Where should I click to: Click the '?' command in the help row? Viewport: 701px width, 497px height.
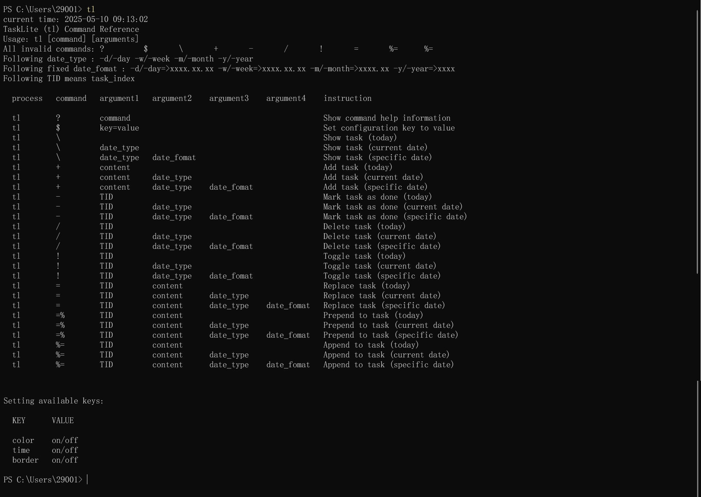58,118
